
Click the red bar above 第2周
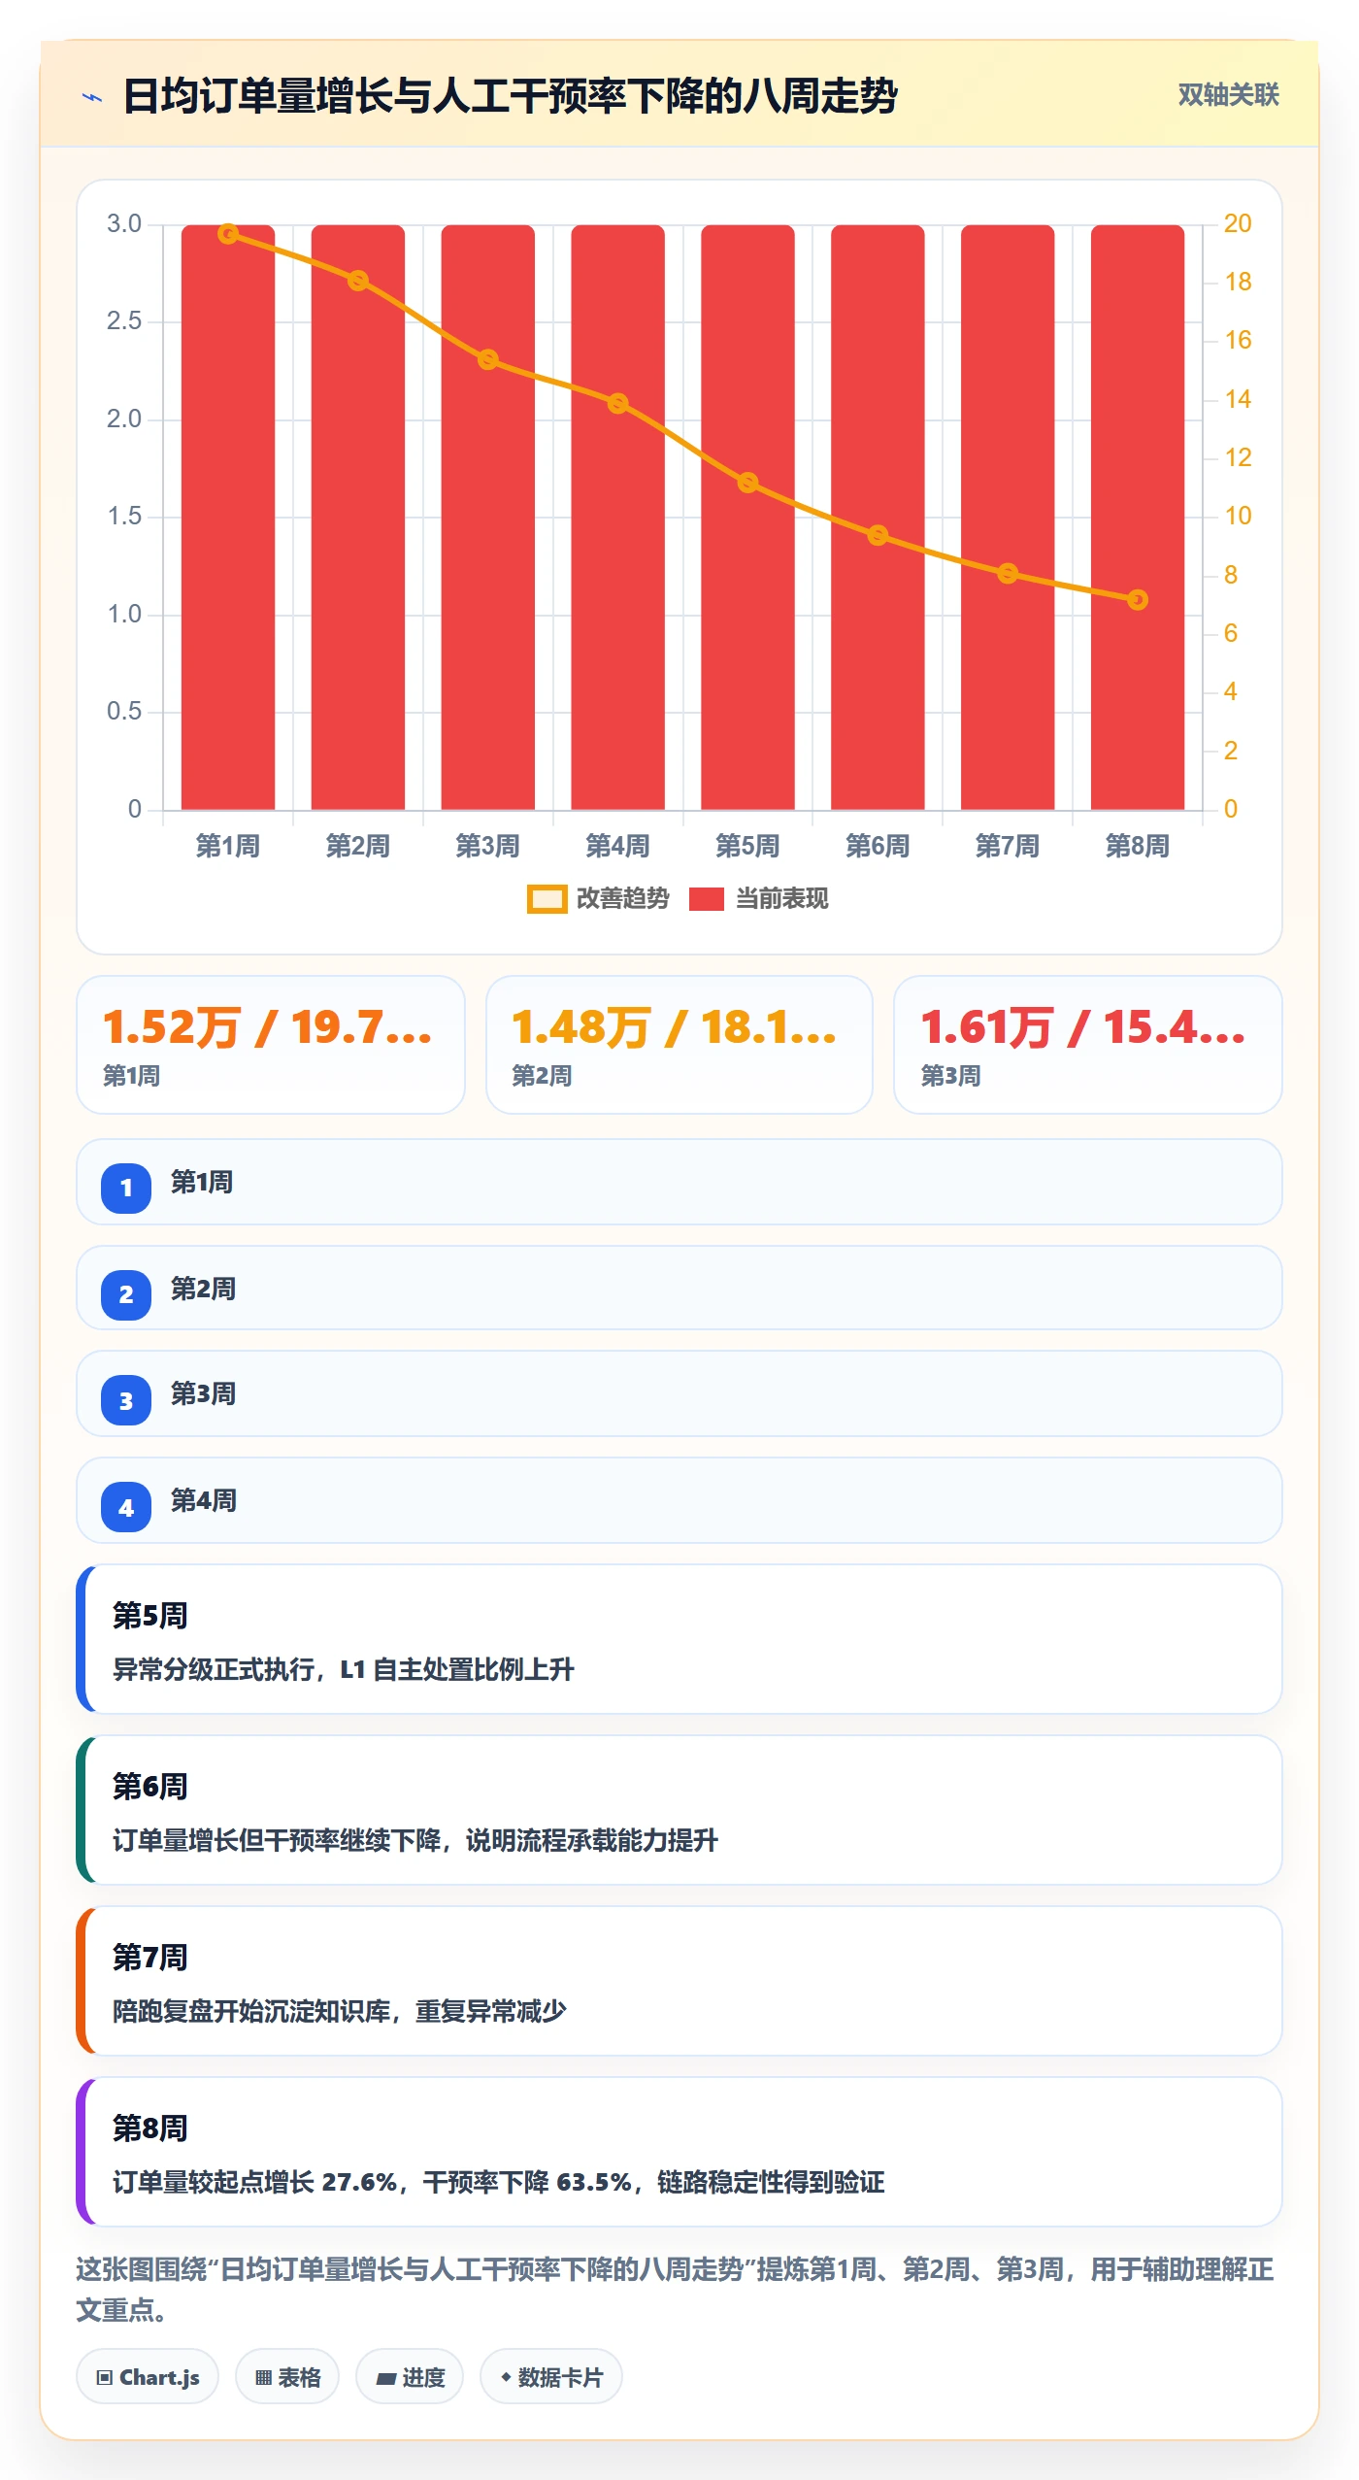[358, 517]
